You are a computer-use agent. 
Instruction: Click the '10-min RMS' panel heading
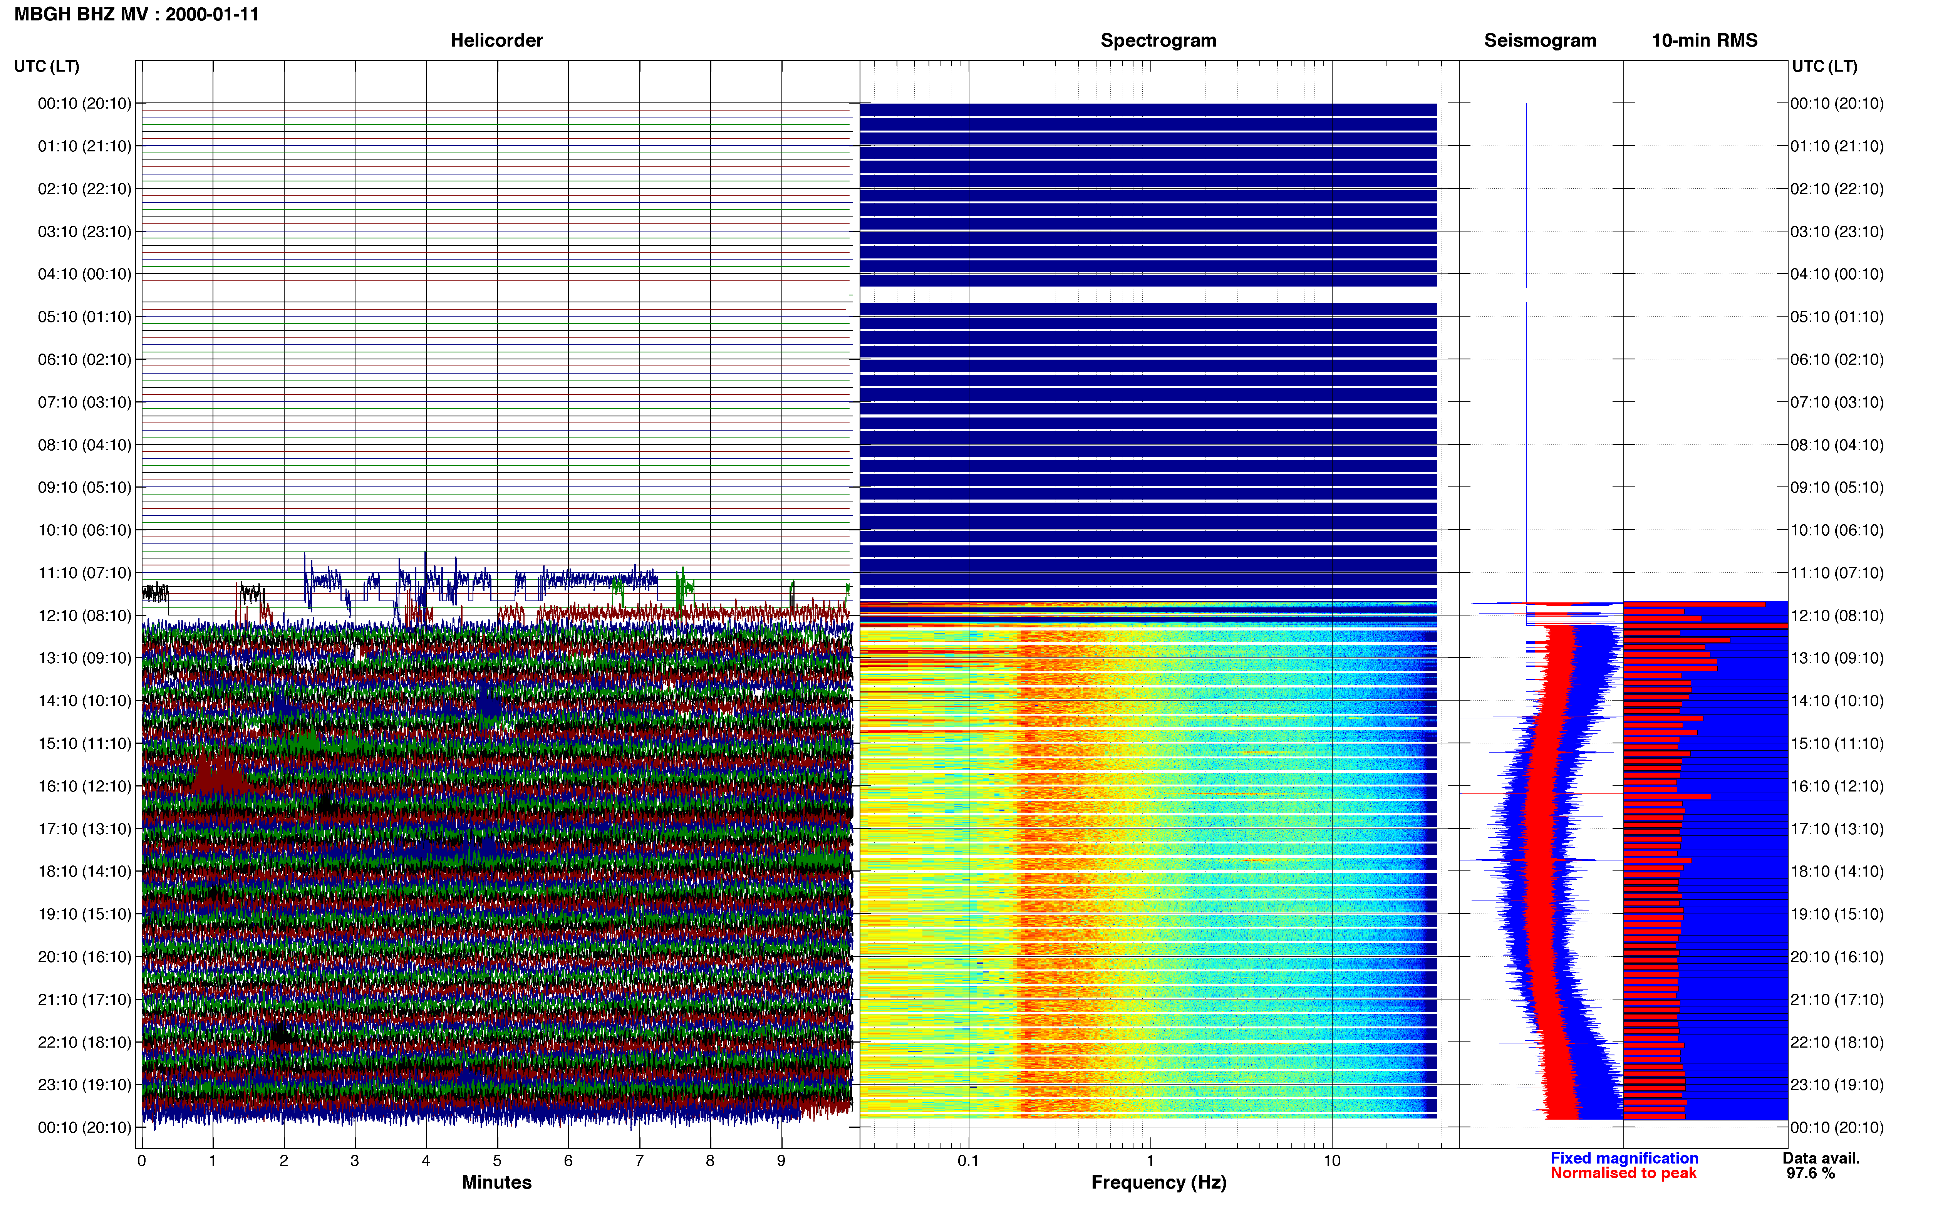click(1704, 41)
